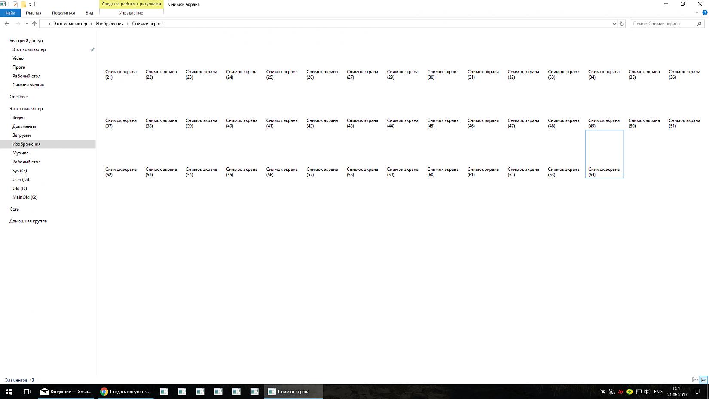This screenshot has height=399, width=709.
Task: Expand the chevron before Этот компьютер in breadcrumb
Action: pyautogui.click(x=49, y=24)
